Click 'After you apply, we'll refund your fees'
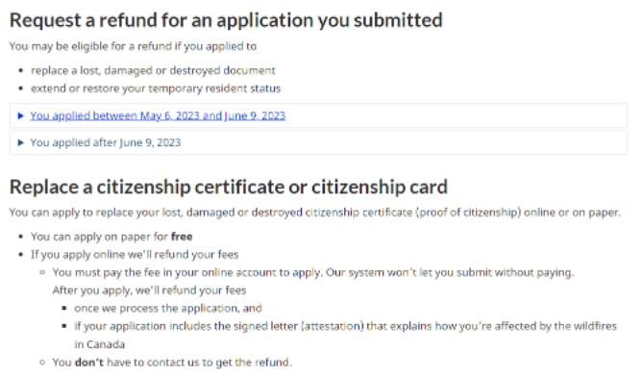The image size is (642, 377). (x=149, y=290)
